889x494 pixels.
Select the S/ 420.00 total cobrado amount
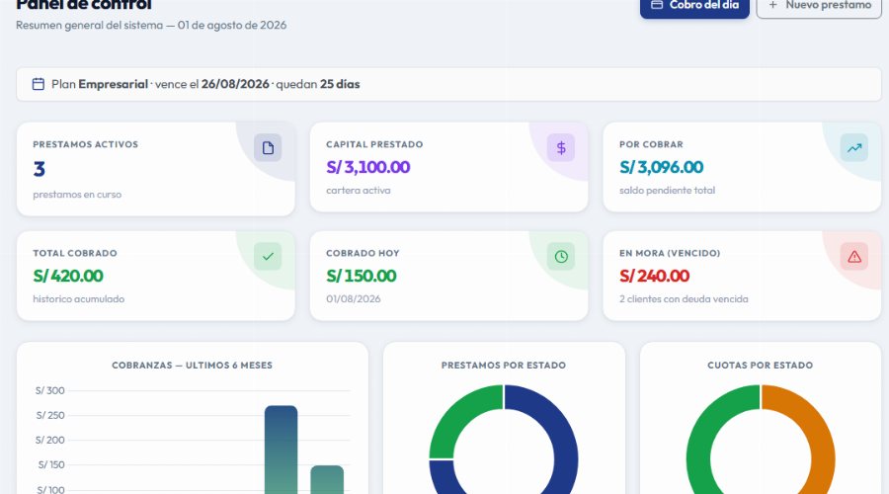click(x=68, y=276)
